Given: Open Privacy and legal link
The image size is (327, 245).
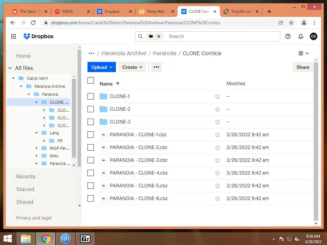Looking at the screenshot, I should 34,218.
